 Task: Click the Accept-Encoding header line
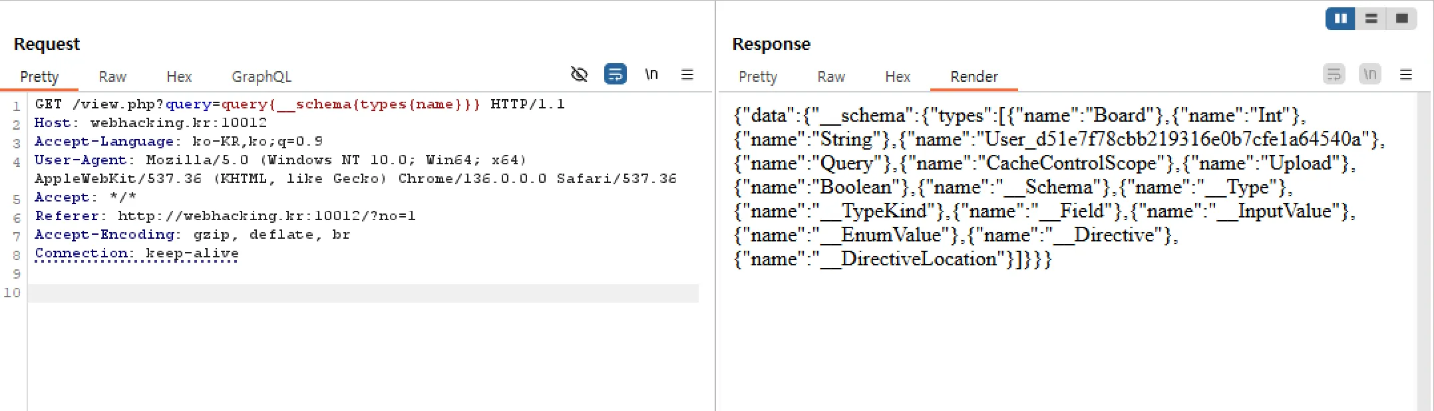[192, 235]
